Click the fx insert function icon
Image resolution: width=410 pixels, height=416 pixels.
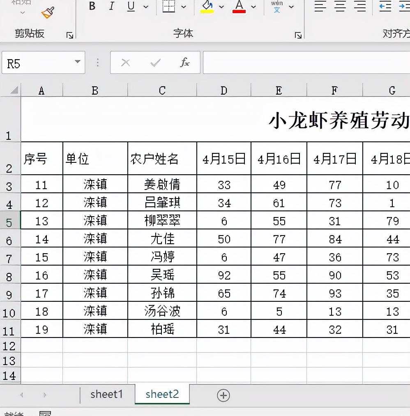click(186, 62)
